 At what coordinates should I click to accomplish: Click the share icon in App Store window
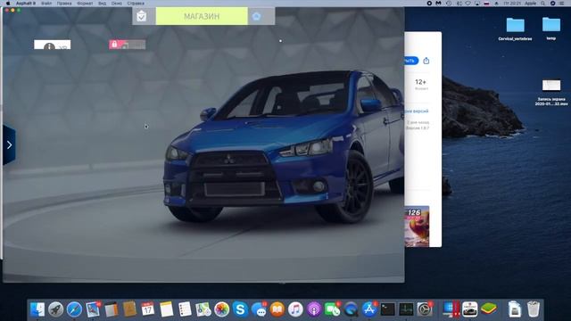point(426,61)
